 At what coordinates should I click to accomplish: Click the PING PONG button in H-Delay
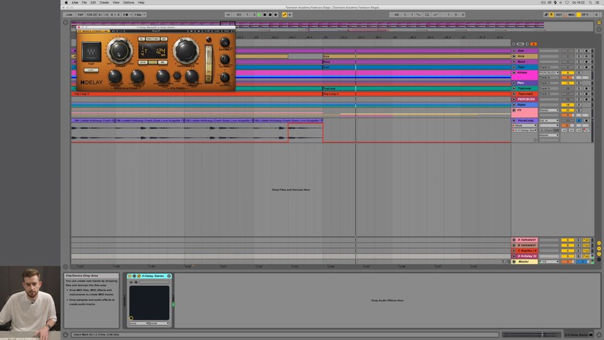pyautogui.click(x=152, y=39)
